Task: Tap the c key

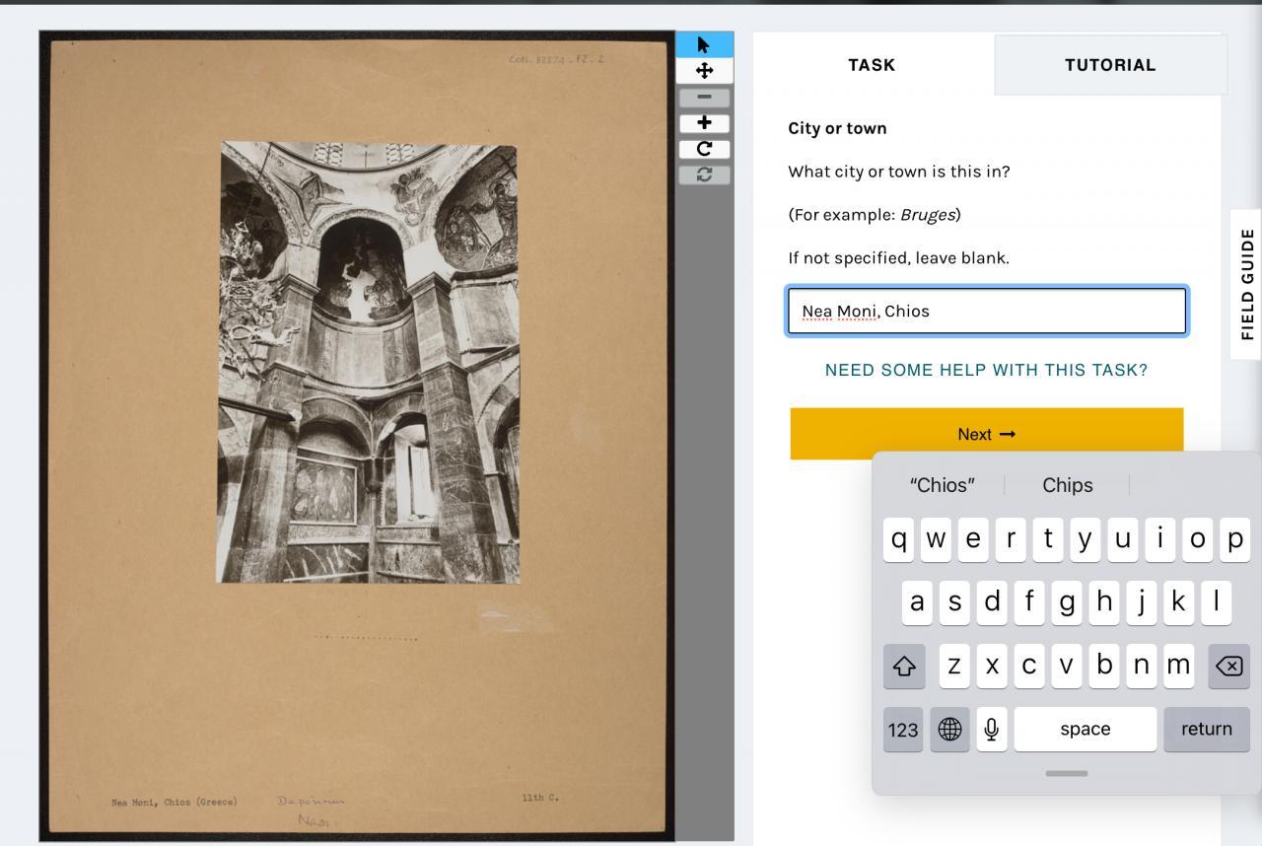Action: [1028, 666]
